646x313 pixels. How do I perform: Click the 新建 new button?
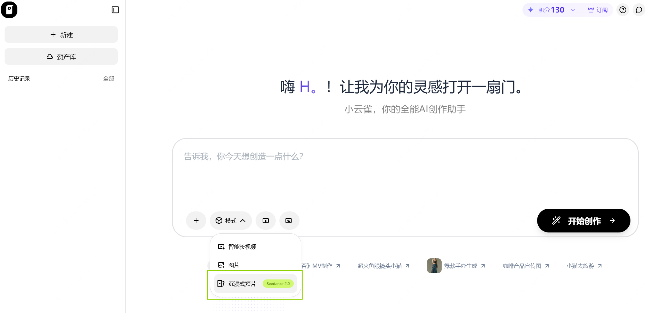(x=61, y=34)
